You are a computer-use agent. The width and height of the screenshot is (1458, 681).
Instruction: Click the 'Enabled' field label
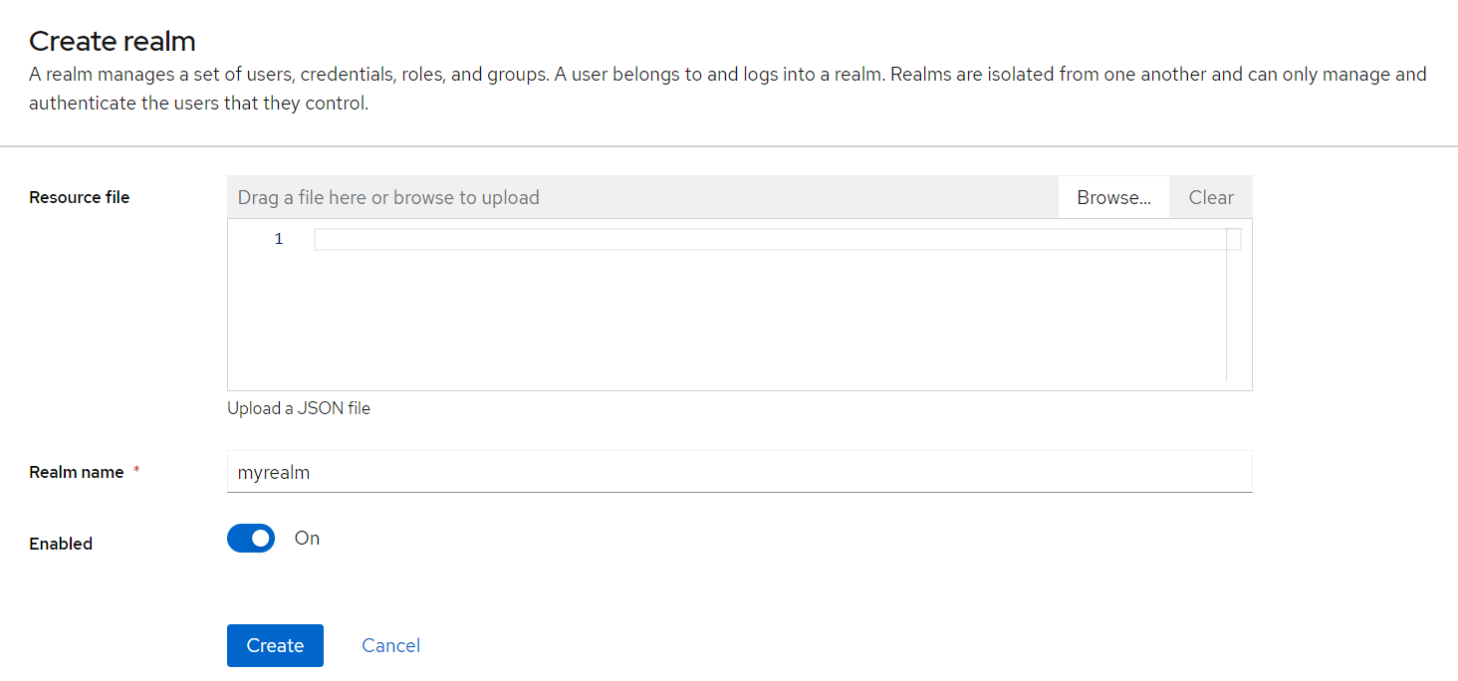tap(61, 544)
